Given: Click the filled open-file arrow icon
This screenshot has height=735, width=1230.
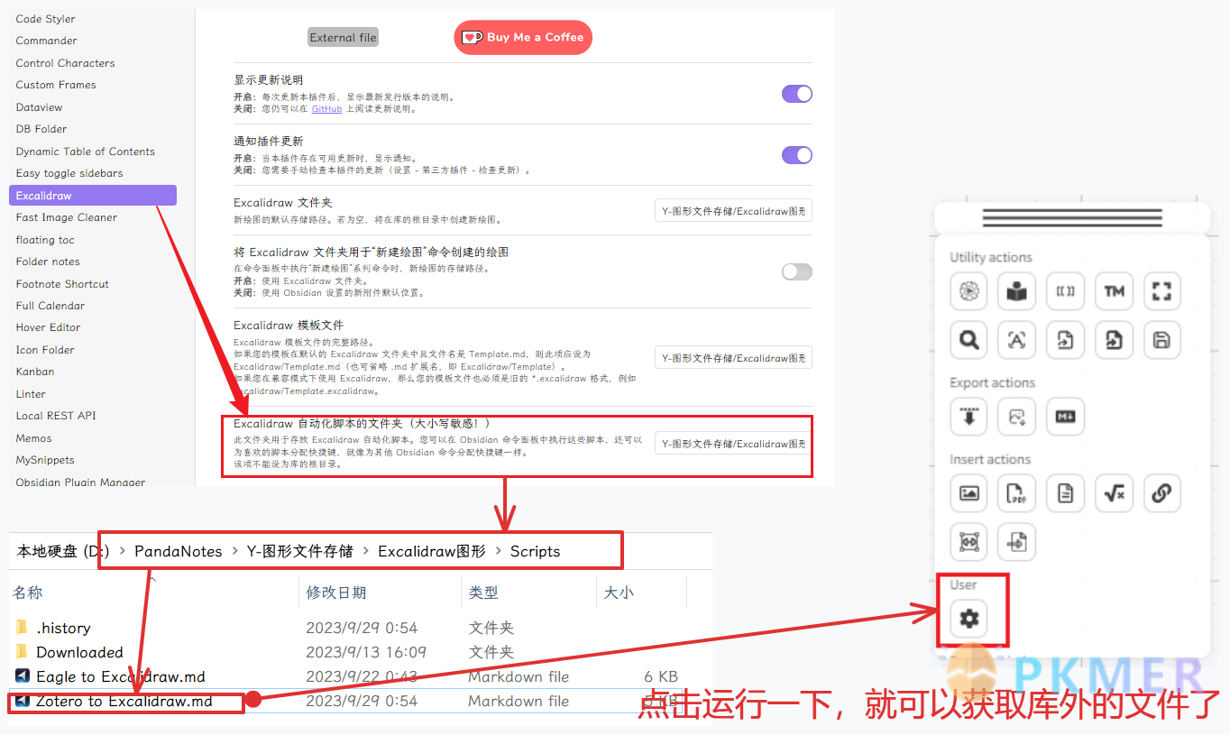Looking at the screenshot, I should 1114,340.
